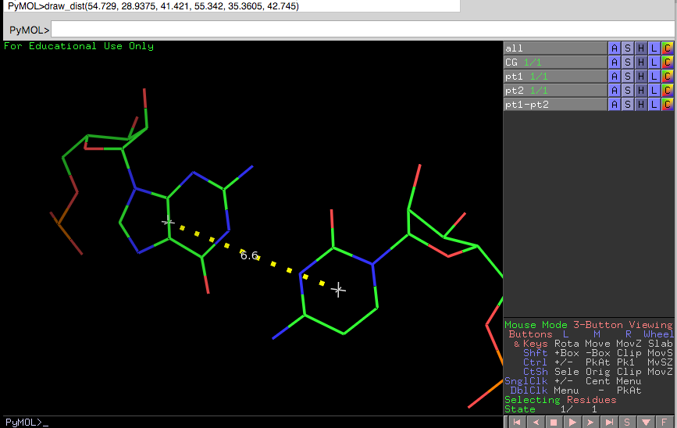Jump to the last frame

(x=611, y=422)
